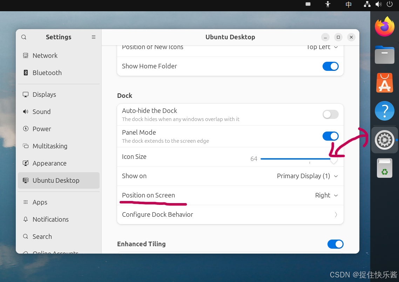The width and height of the screenshot is (399, 282).
Task: Launch Firefox from the dock
Action: click(x=385, y=26)
